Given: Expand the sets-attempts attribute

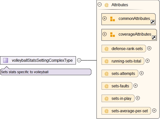Looking at the screenshot, I should click(x=141, y=73).
